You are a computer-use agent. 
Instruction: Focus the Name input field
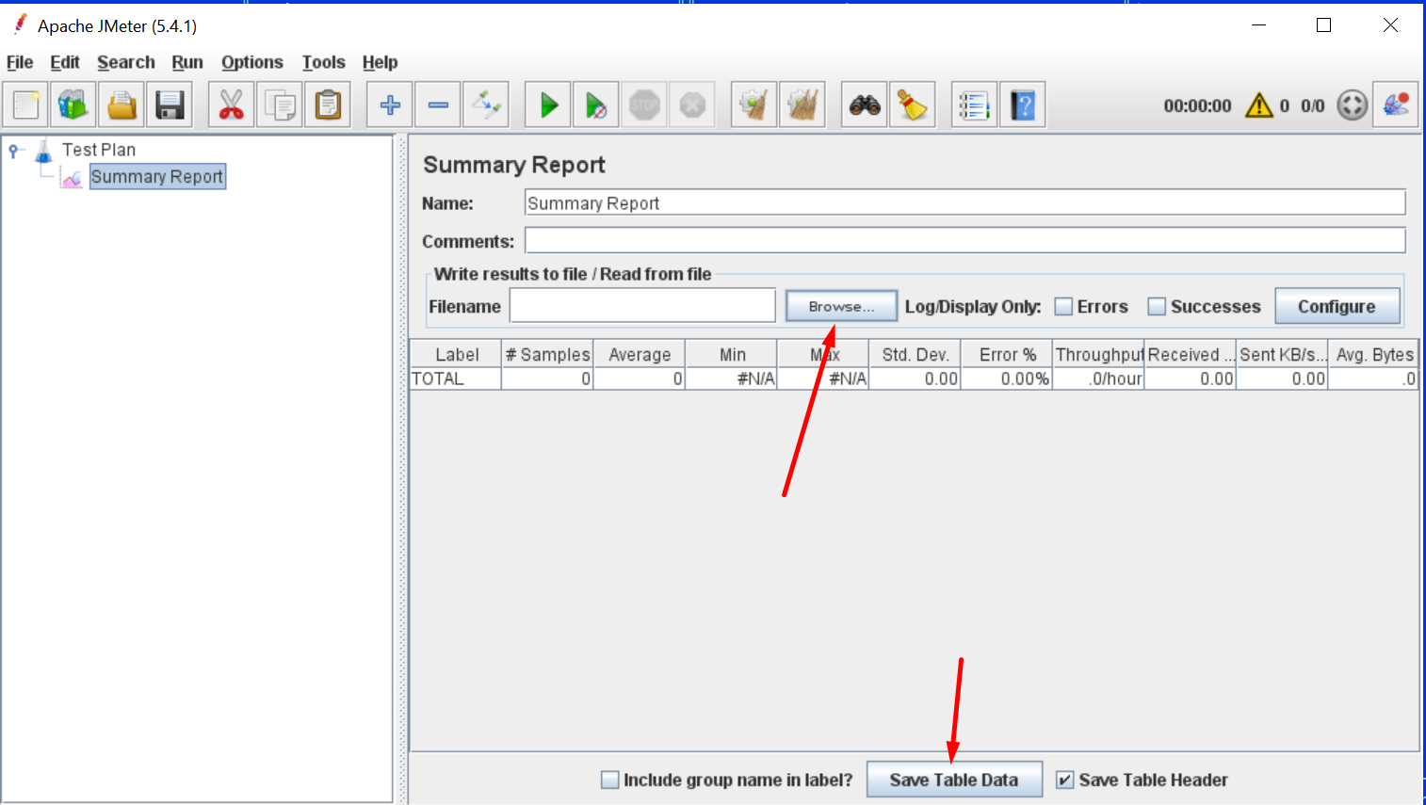click(965, 202)
